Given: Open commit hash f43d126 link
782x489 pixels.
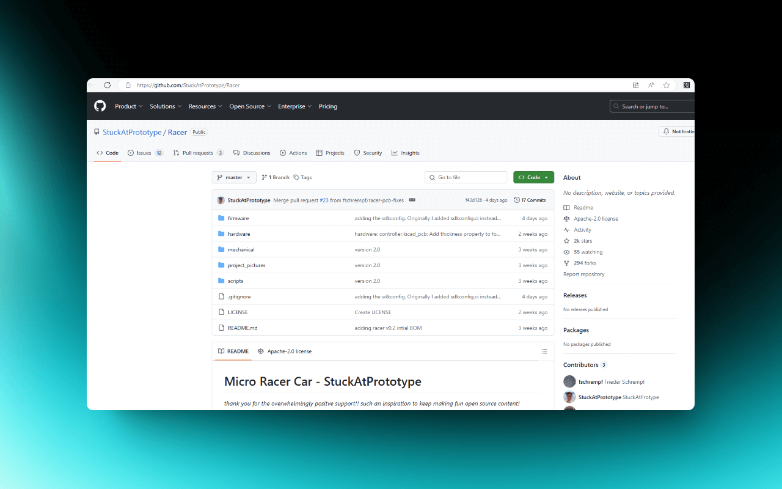Looking at the screenshot, I should coord(473,200).
